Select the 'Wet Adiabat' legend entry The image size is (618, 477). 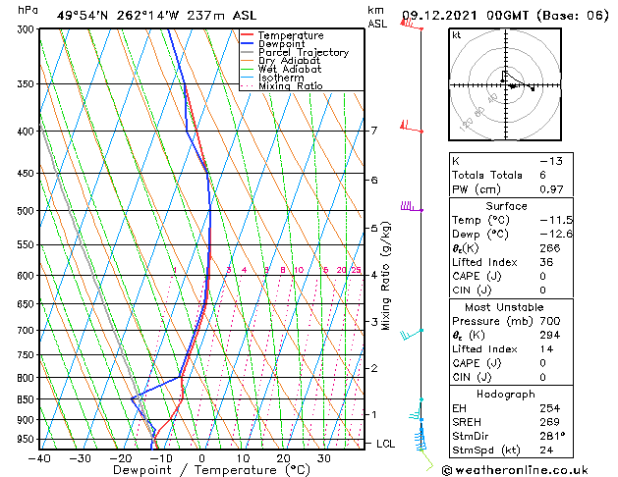click(290, 70)
